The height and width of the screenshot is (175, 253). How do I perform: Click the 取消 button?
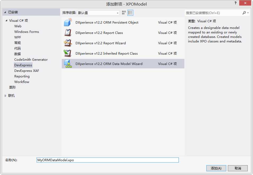[238, 168]
